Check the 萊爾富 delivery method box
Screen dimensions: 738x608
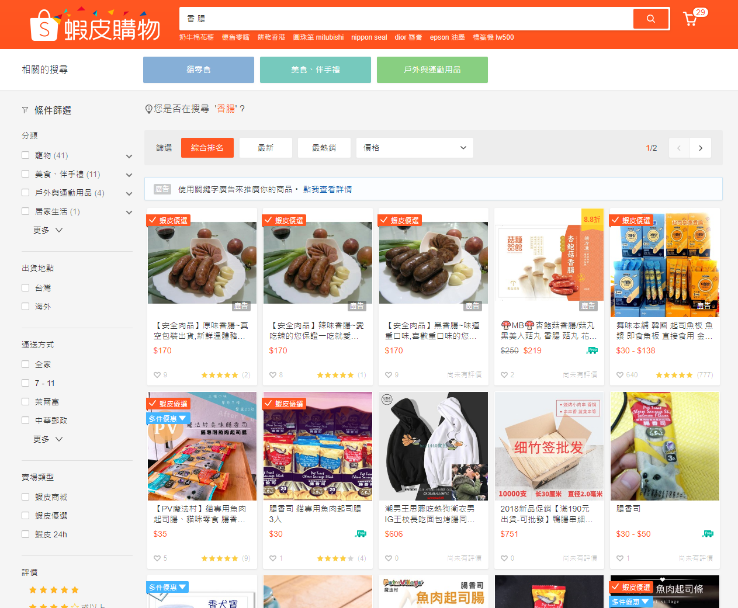(25, 402)
